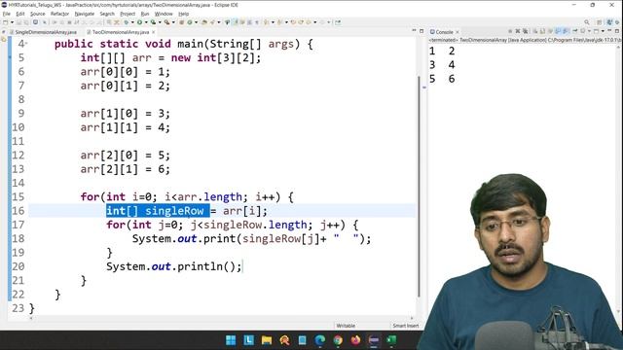Click the Save all toolbar icon

click(x=26, y=22)
